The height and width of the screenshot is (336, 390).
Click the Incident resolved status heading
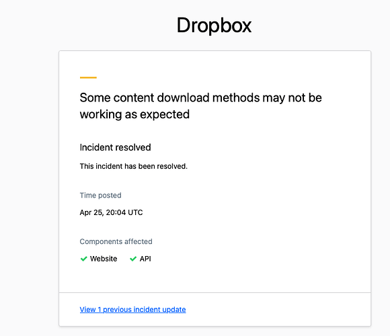tap(115, 147)
